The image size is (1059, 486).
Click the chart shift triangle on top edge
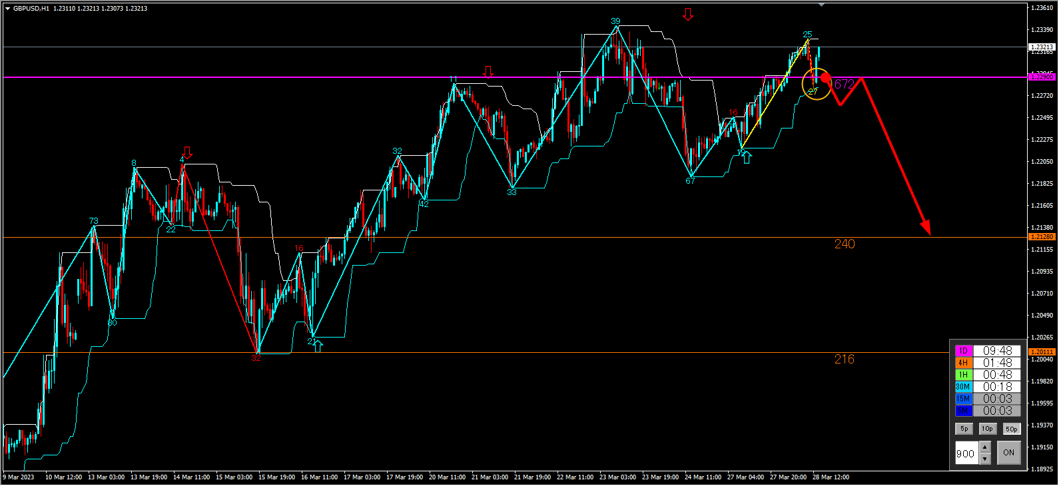click(821, 5)
